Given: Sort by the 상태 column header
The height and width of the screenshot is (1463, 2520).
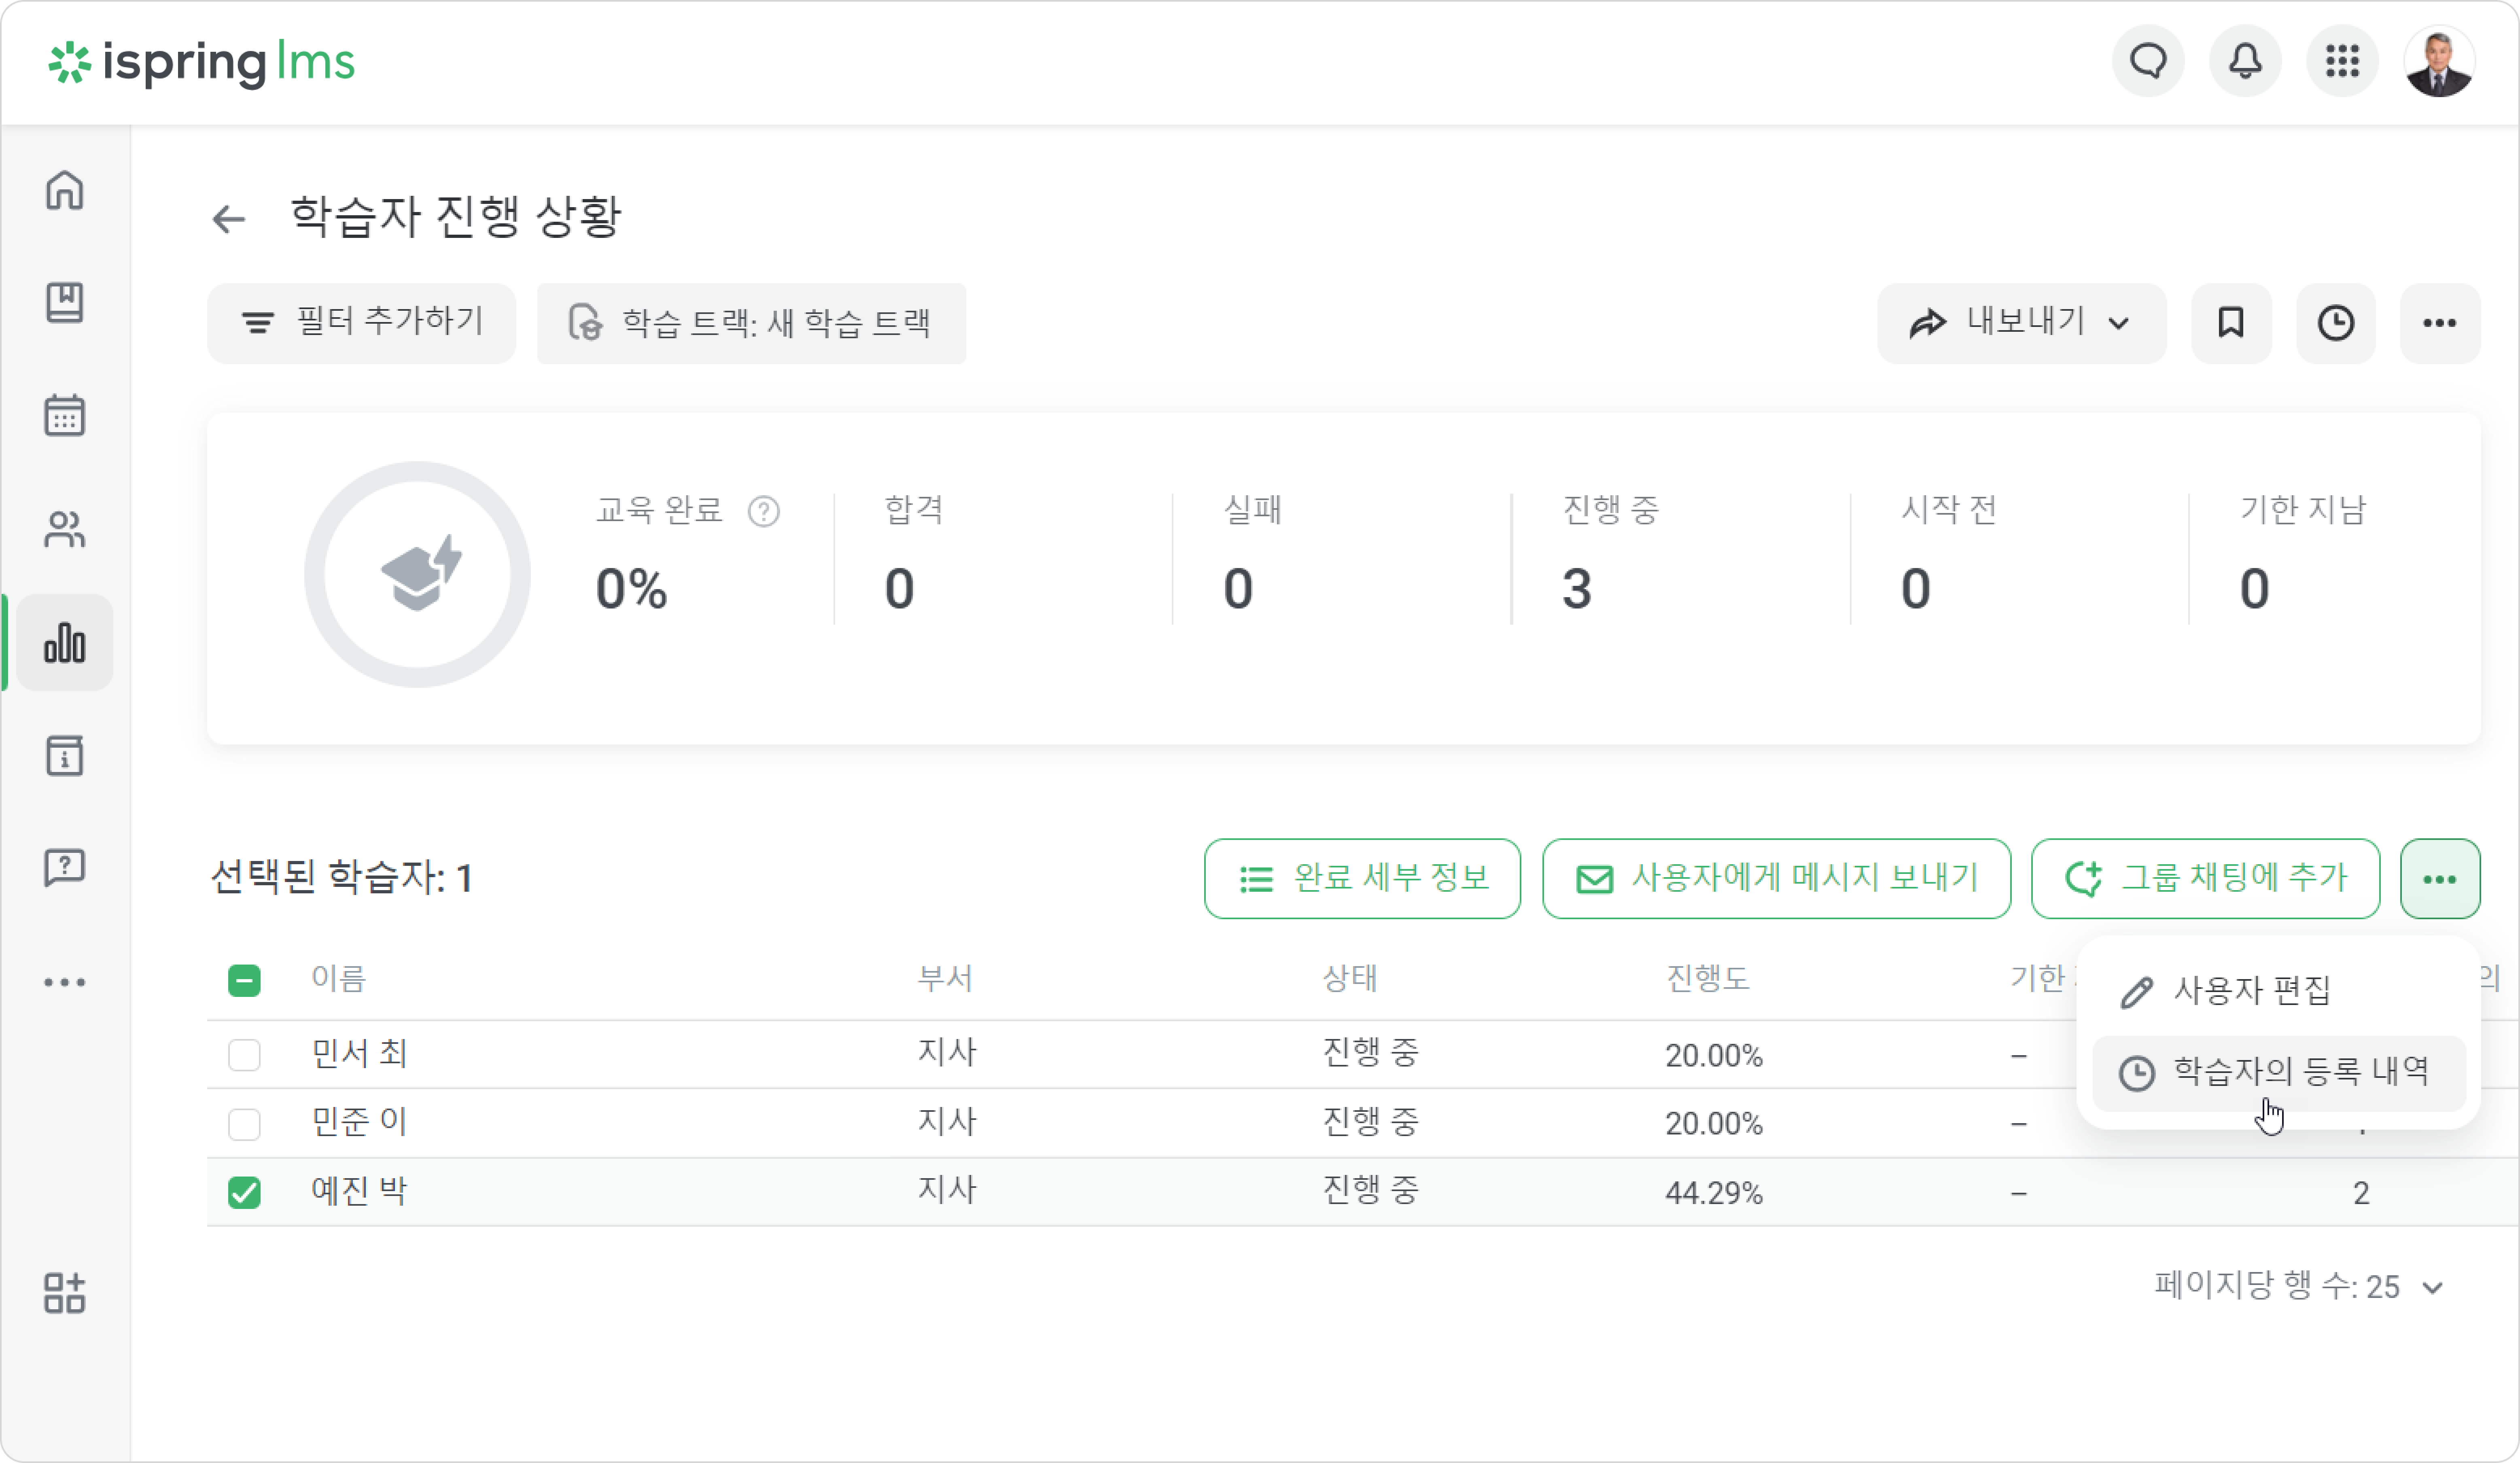Looking at the screenshot, I should (x=1350, y=978).
